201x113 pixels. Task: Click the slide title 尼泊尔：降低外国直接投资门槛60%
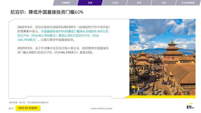47,12
